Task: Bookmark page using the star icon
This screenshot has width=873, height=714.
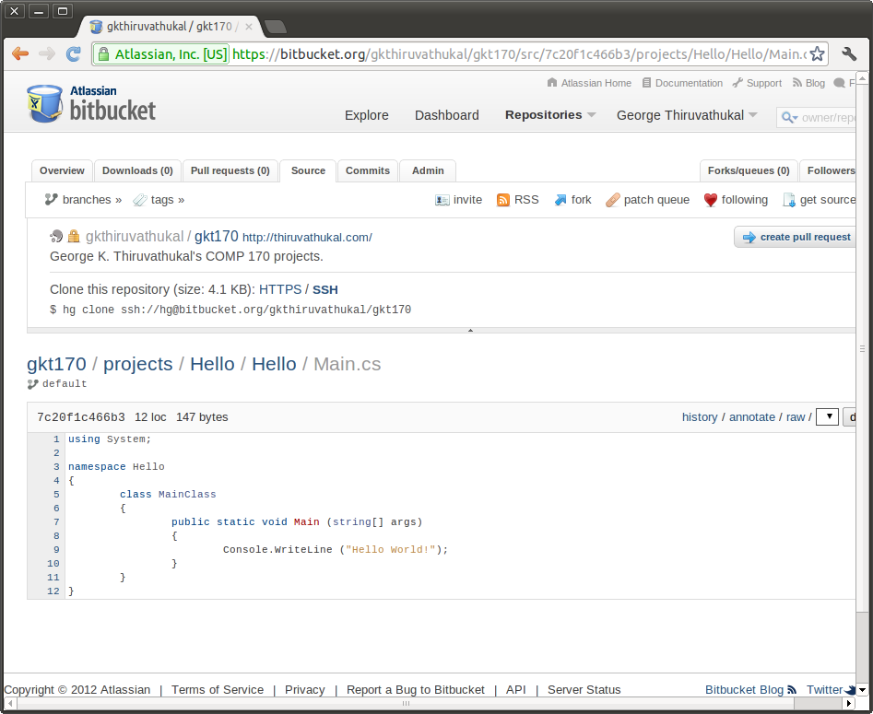Action: (817, 54)
